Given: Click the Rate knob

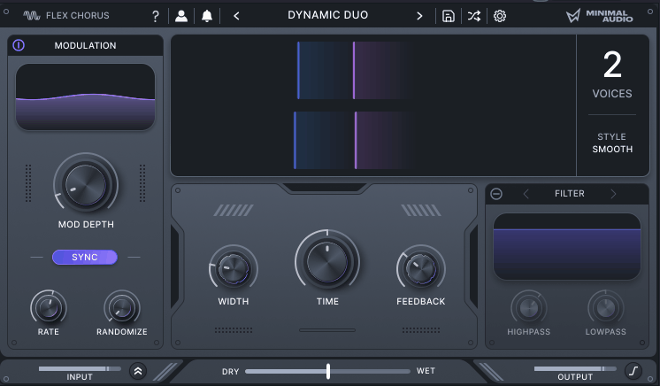Looking at the screenshot, I should point(49,307).
